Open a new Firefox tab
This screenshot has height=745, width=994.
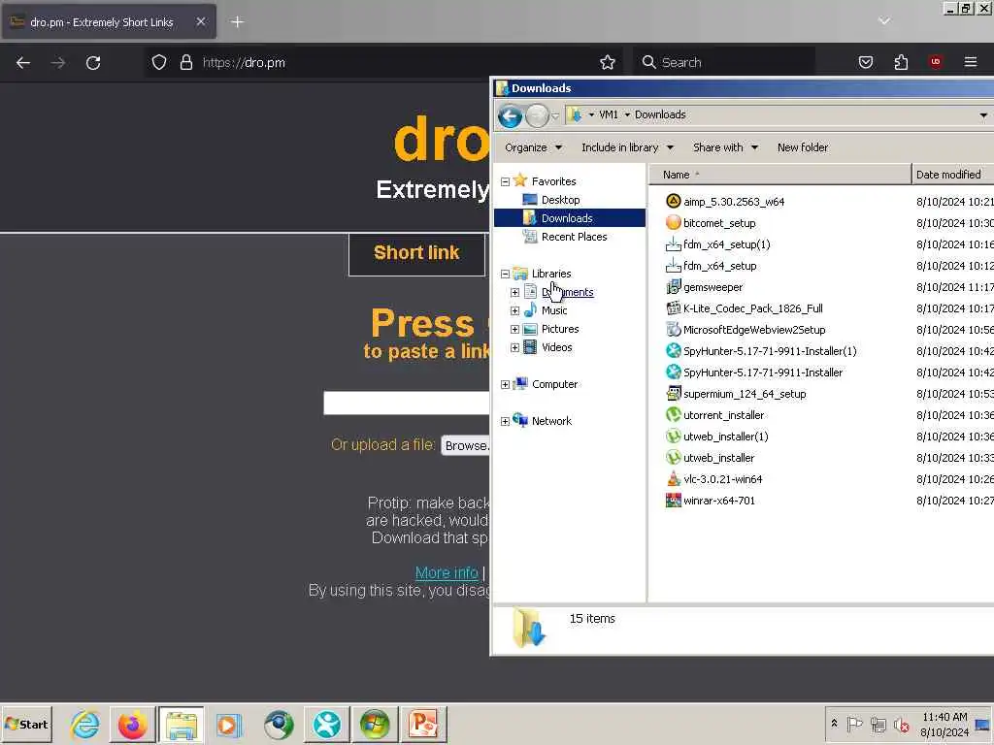pyautogui.click(x=237, y=22)
